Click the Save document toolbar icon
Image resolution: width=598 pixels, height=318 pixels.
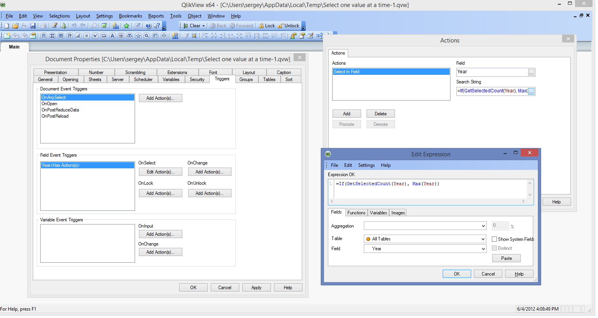click(33, 26)
